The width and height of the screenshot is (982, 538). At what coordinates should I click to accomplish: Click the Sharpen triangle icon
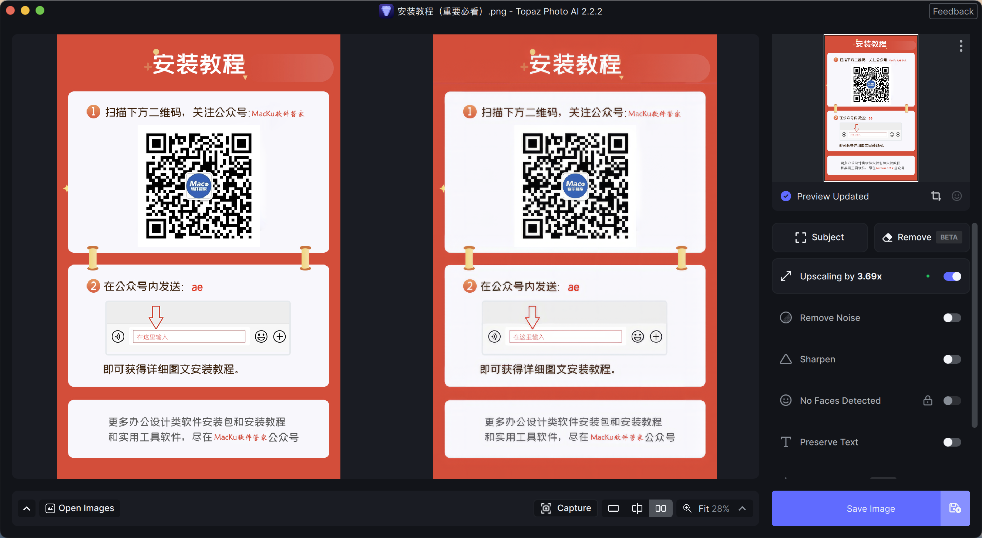pos(786,359)
